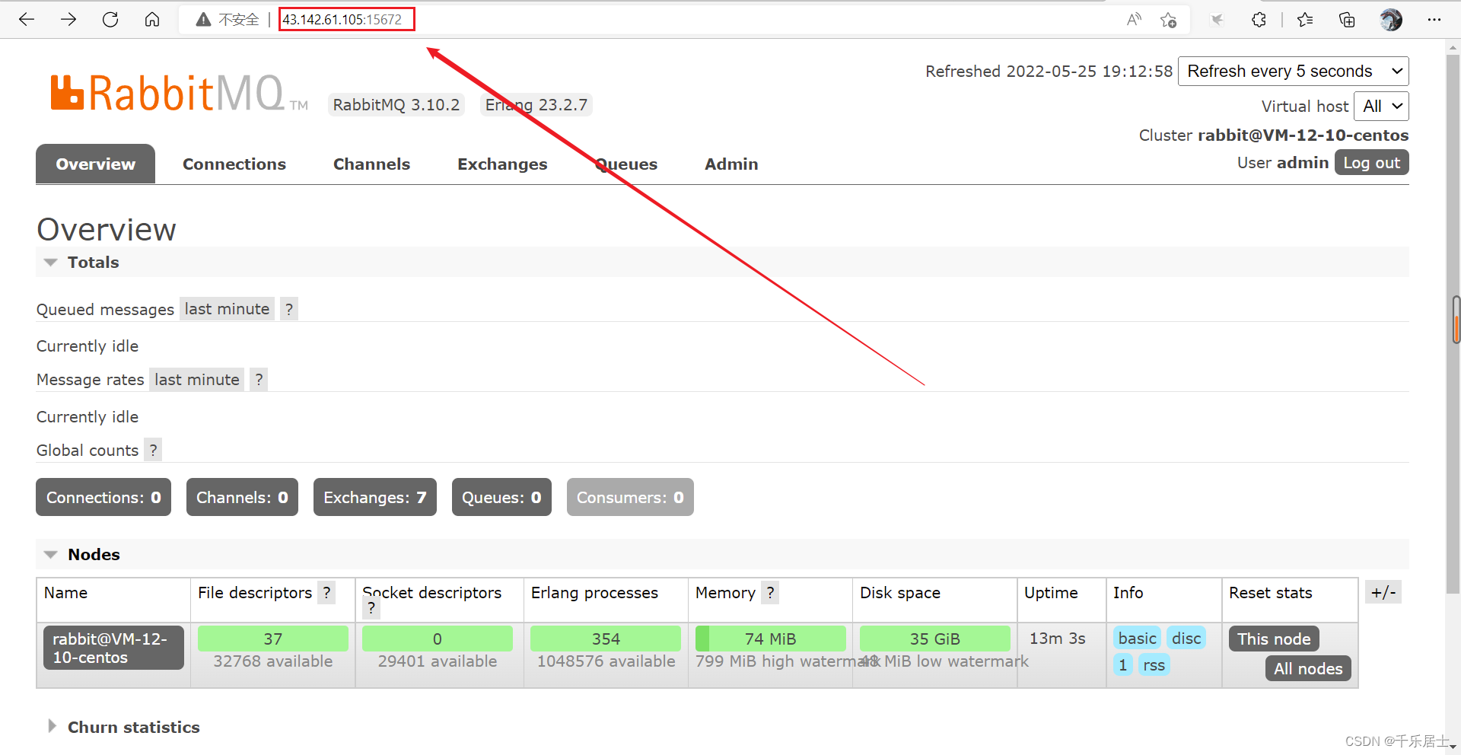The width and height of the screenshot is (1461, 755).
Task: Open help for Memory column
Action: click(770, 592)
